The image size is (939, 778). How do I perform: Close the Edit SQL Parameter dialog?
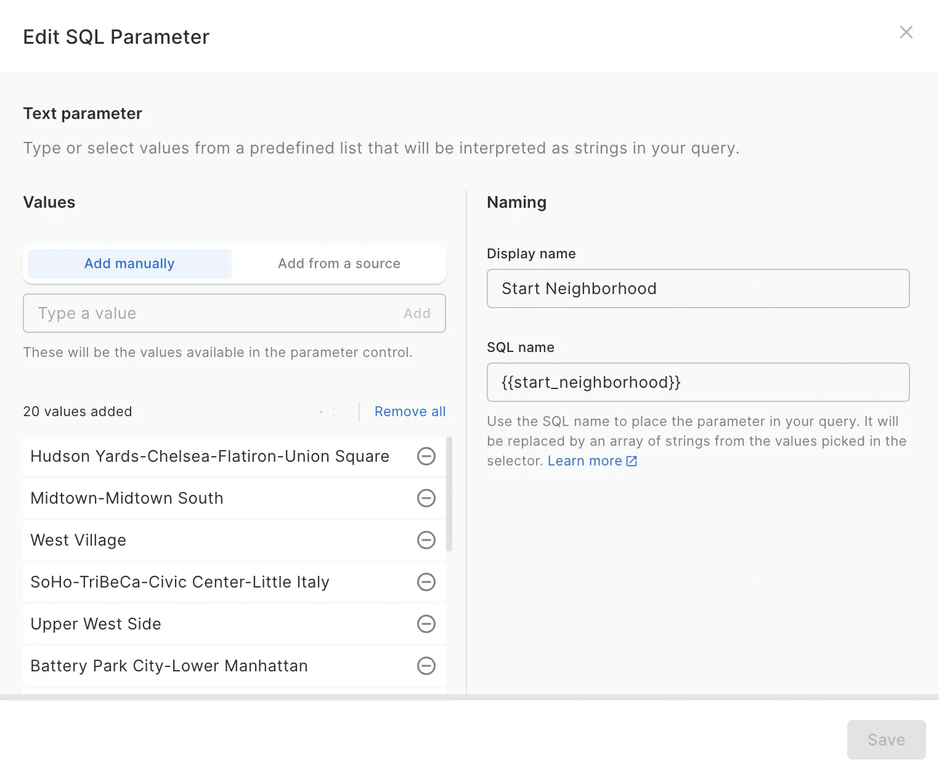906,32
